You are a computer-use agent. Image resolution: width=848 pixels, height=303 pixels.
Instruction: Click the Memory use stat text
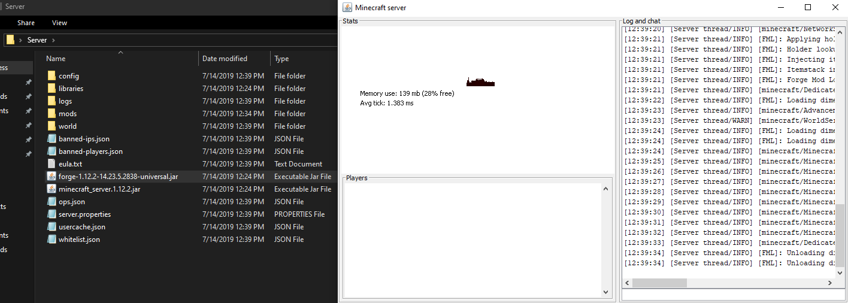pyautogui.click(x=407, y=93)
